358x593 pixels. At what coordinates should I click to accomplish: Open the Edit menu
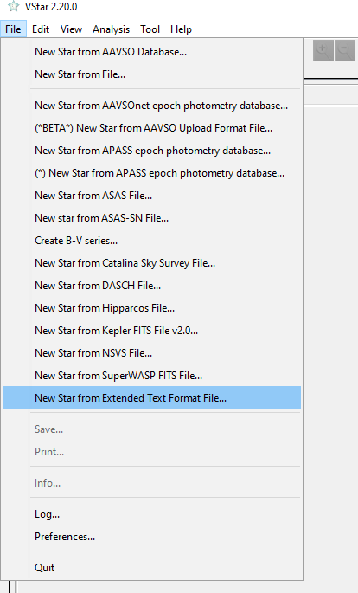[x=41, y=29]
